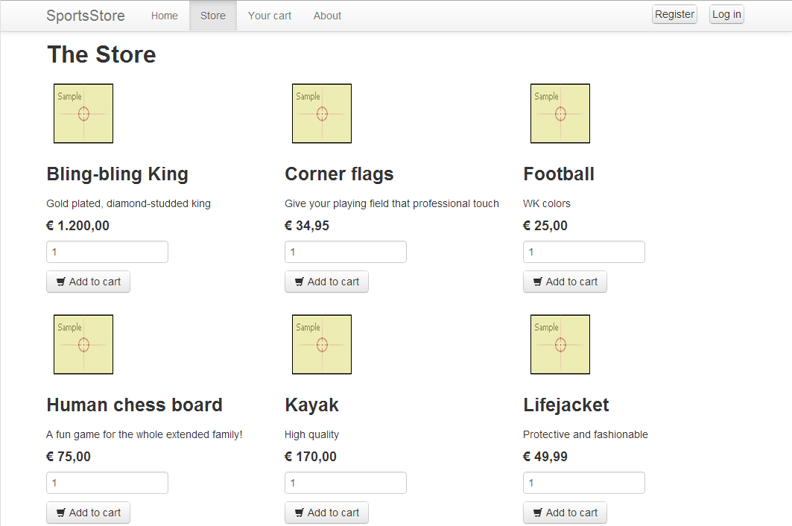Click quantity box for Corner flags
This screenshot has width=792, height=526.
346,252
